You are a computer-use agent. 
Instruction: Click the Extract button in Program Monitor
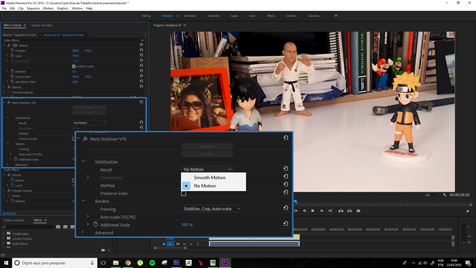pyautogui.click(x=350, y=211)
